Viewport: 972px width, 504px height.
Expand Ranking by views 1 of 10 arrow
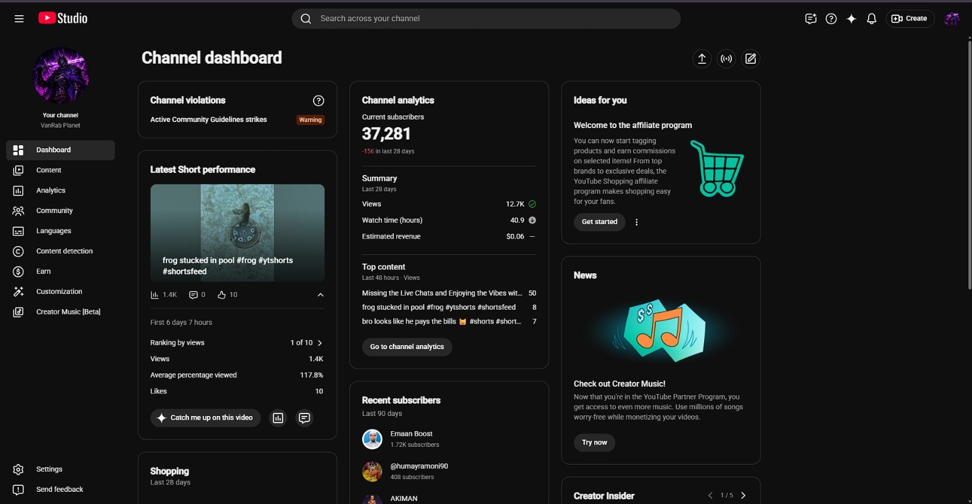point(320,343)
